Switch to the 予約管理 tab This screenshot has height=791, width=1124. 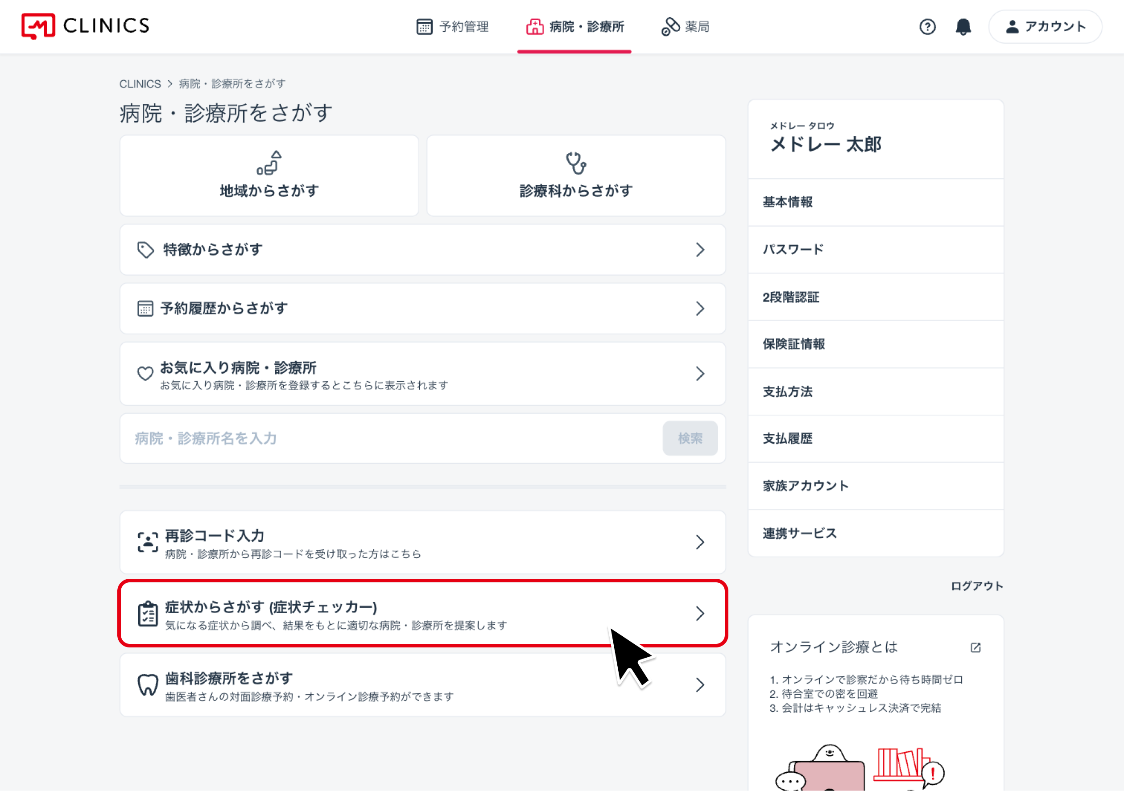452,27
